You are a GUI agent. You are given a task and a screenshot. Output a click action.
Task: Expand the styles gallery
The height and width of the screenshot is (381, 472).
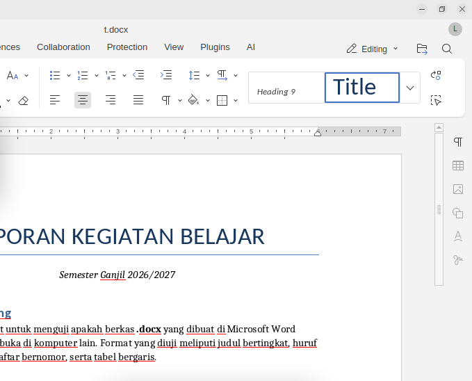click(x=410, y=88)
